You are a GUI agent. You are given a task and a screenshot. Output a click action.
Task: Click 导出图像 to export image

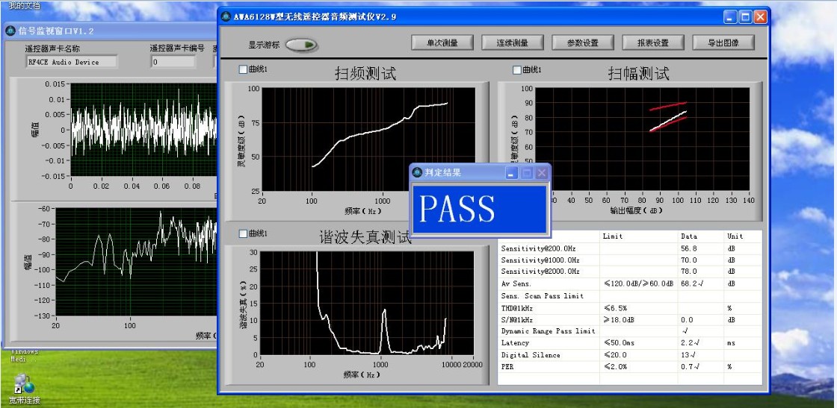coord(723,43)
